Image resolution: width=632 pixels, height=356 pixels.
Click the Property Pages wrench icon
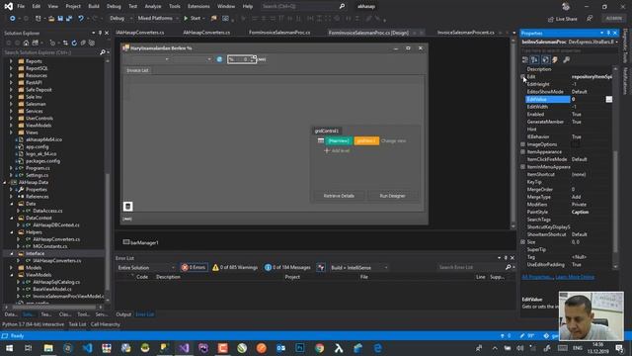click(566, 59)
